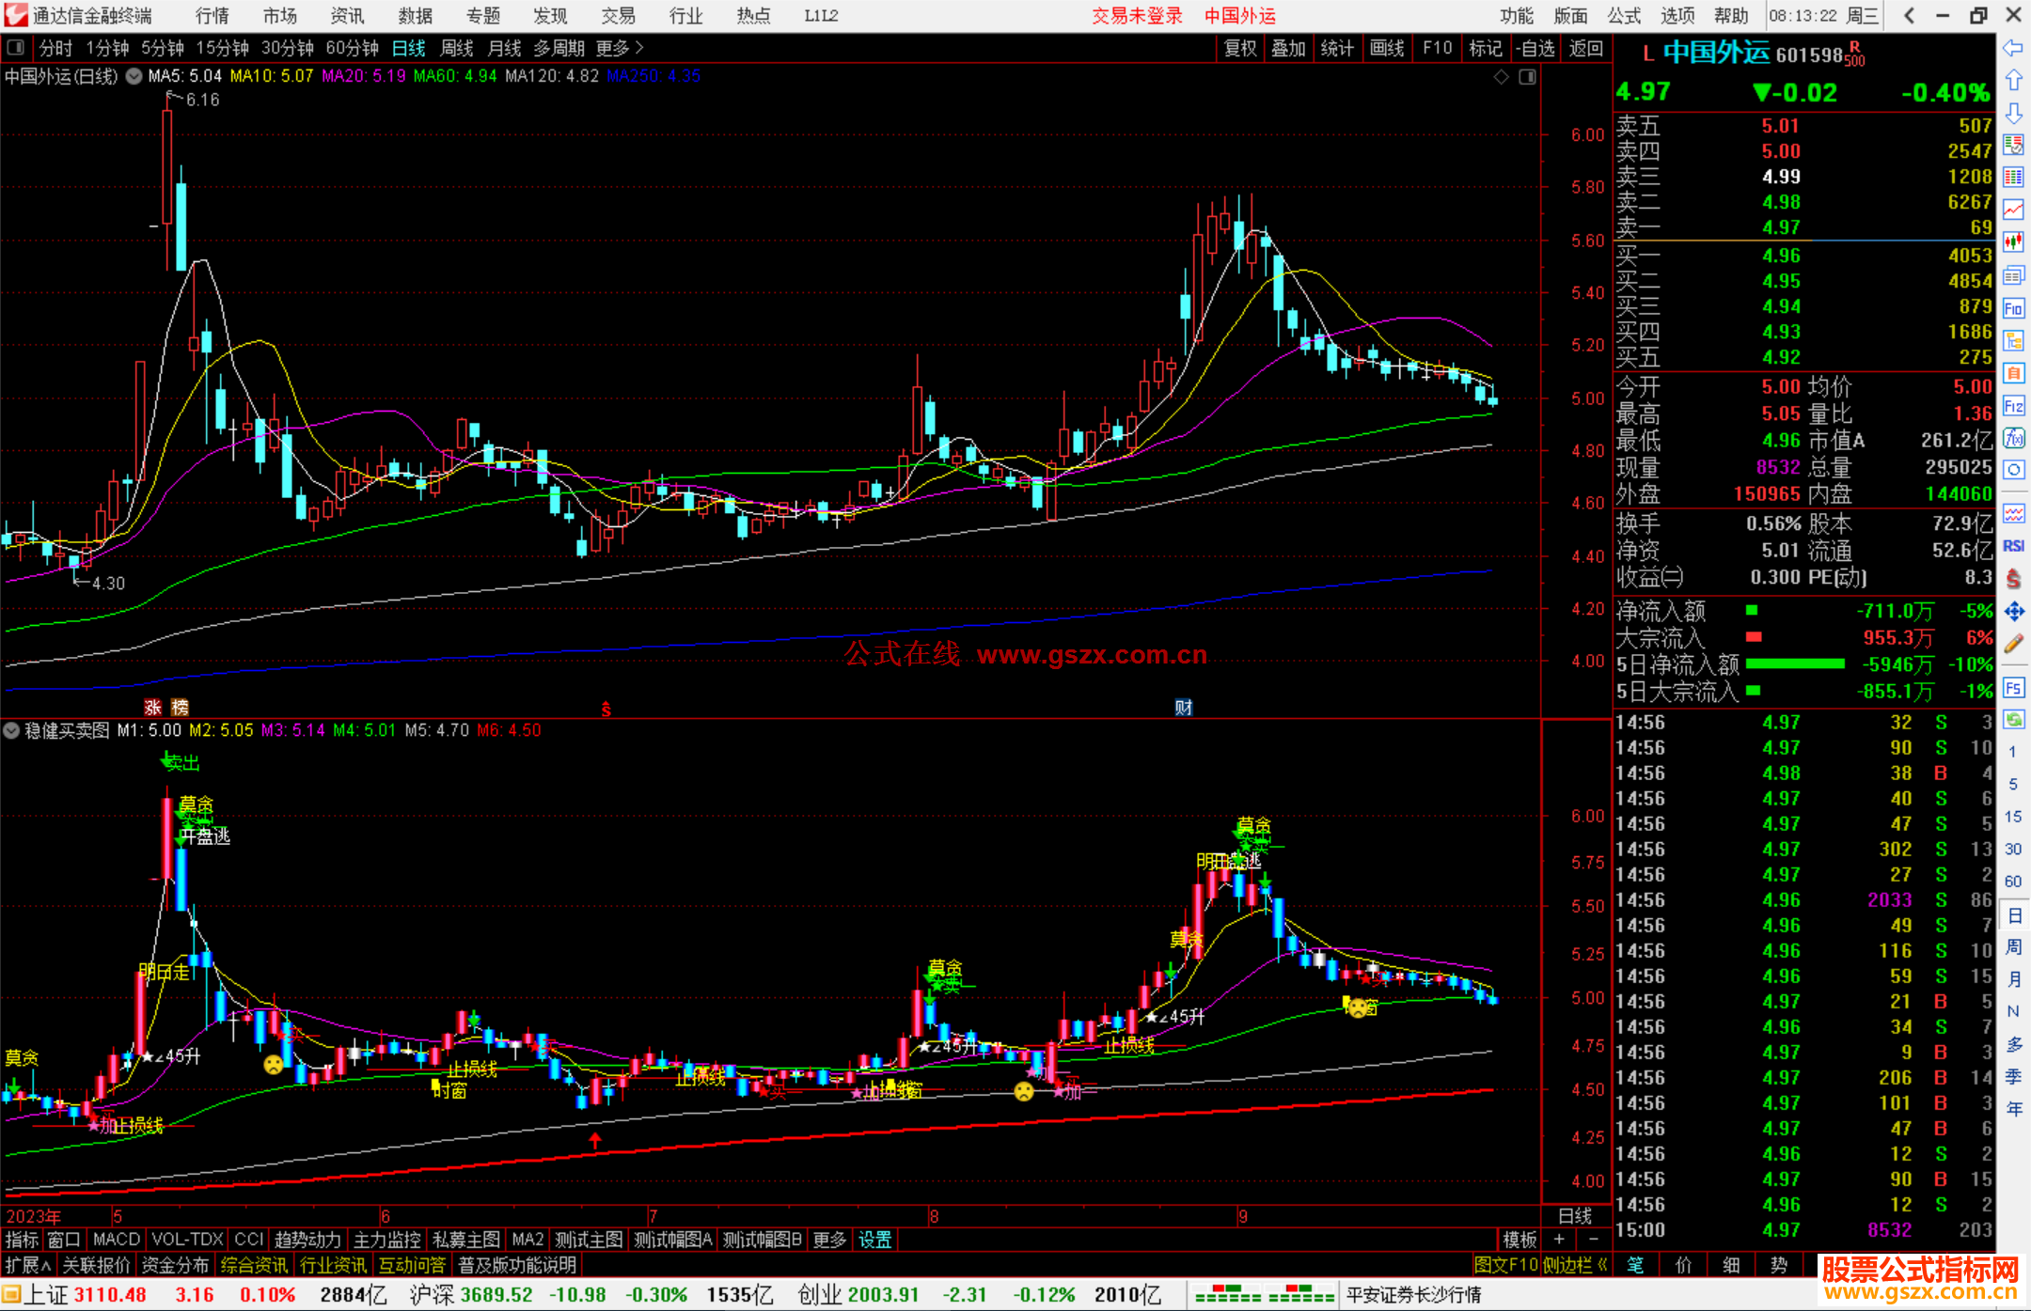Open the 行情 menu
The height and width of the screenshot is (1311, 2031).
point(212,16)
